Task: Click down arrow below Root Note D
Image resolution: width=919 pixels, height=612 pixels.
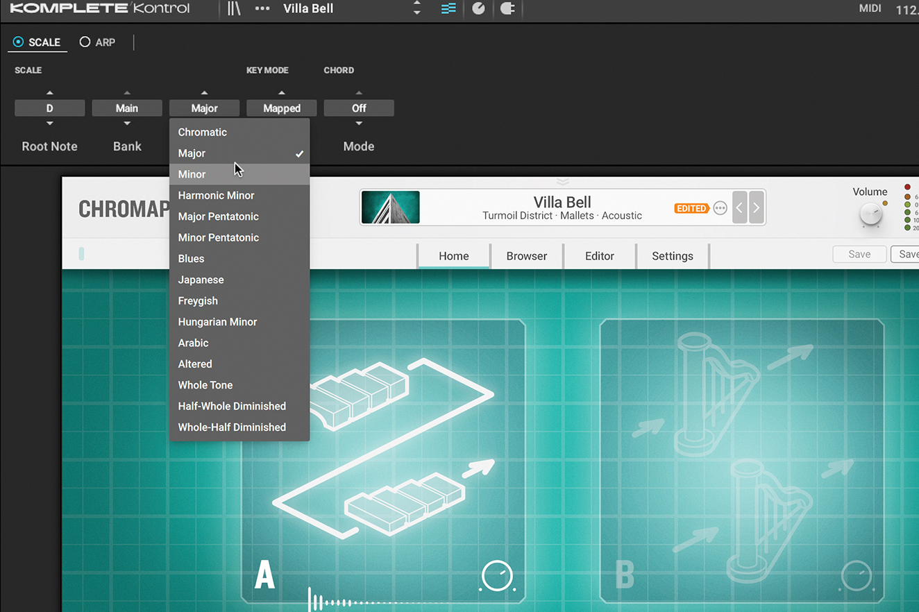Action: (x=49, y=124)
